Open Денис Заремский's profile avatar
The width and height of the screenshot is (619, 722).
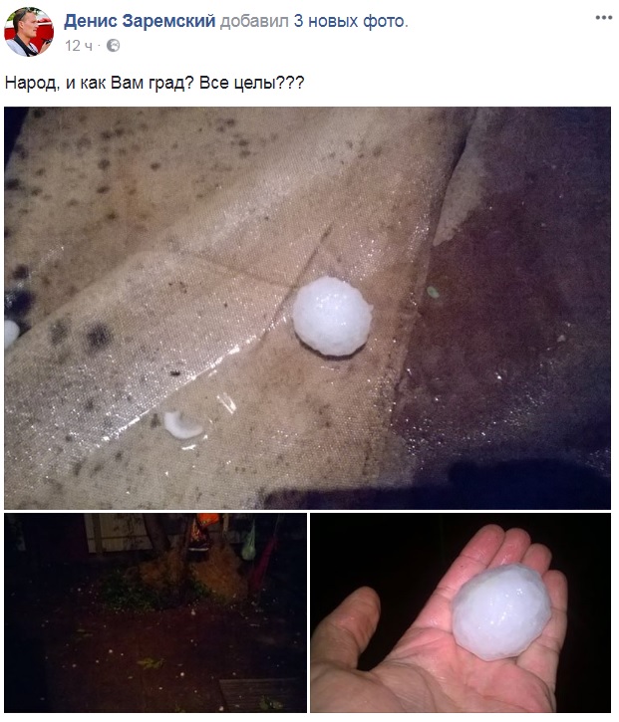29,32
